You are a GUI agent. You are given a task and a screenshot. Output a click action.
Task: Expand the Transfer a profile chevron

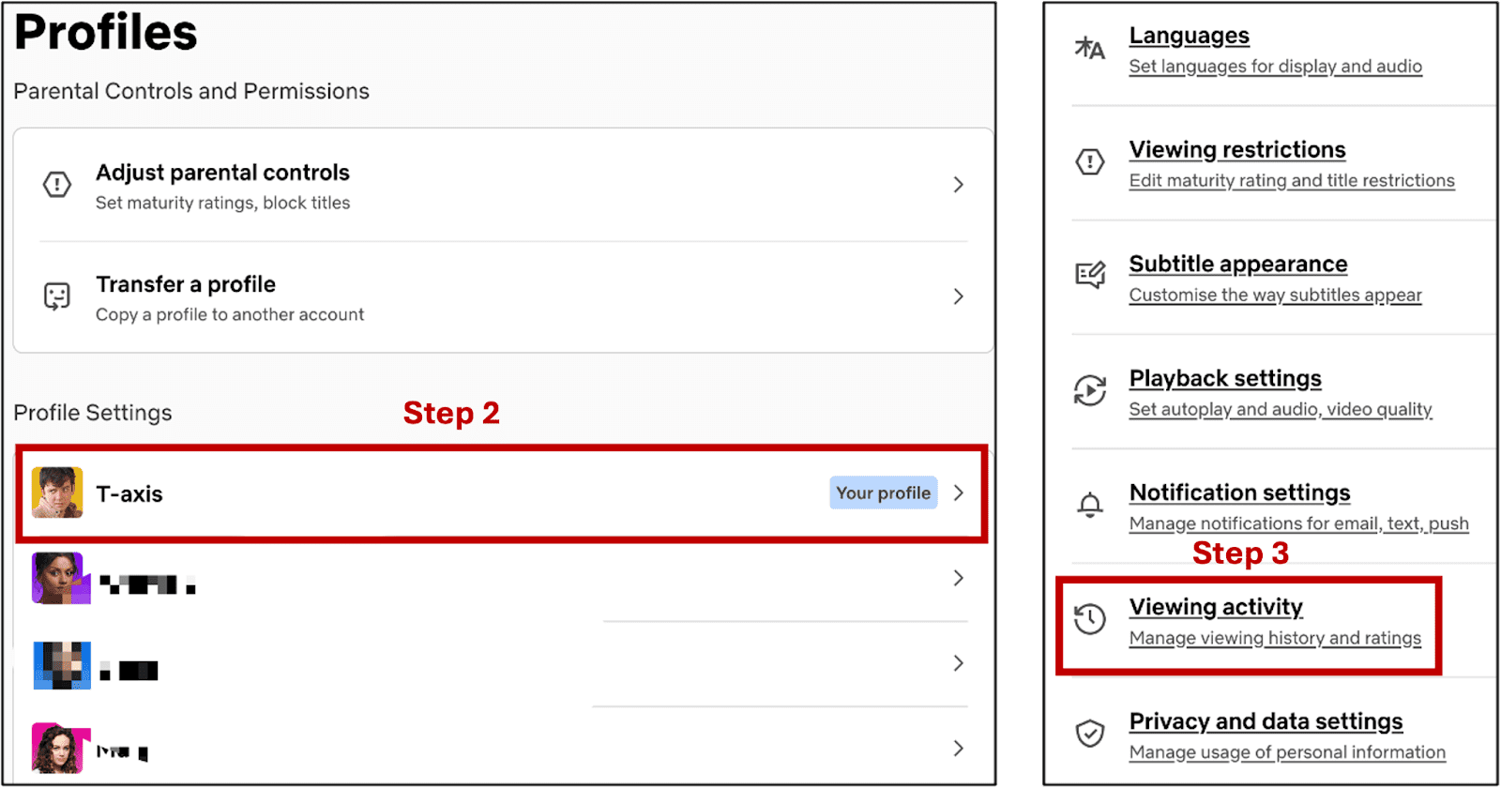(x=958, y=296)
